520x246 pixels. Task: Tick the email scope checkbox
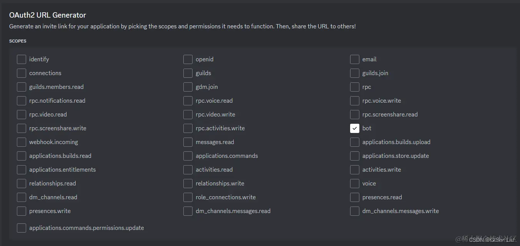(x=355, y=59)
